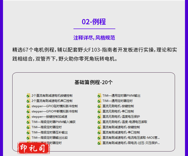188x156 pixels.
Task: Select stepper—GPIO中断模拟脉冲控制 entry
Action: 54,111
